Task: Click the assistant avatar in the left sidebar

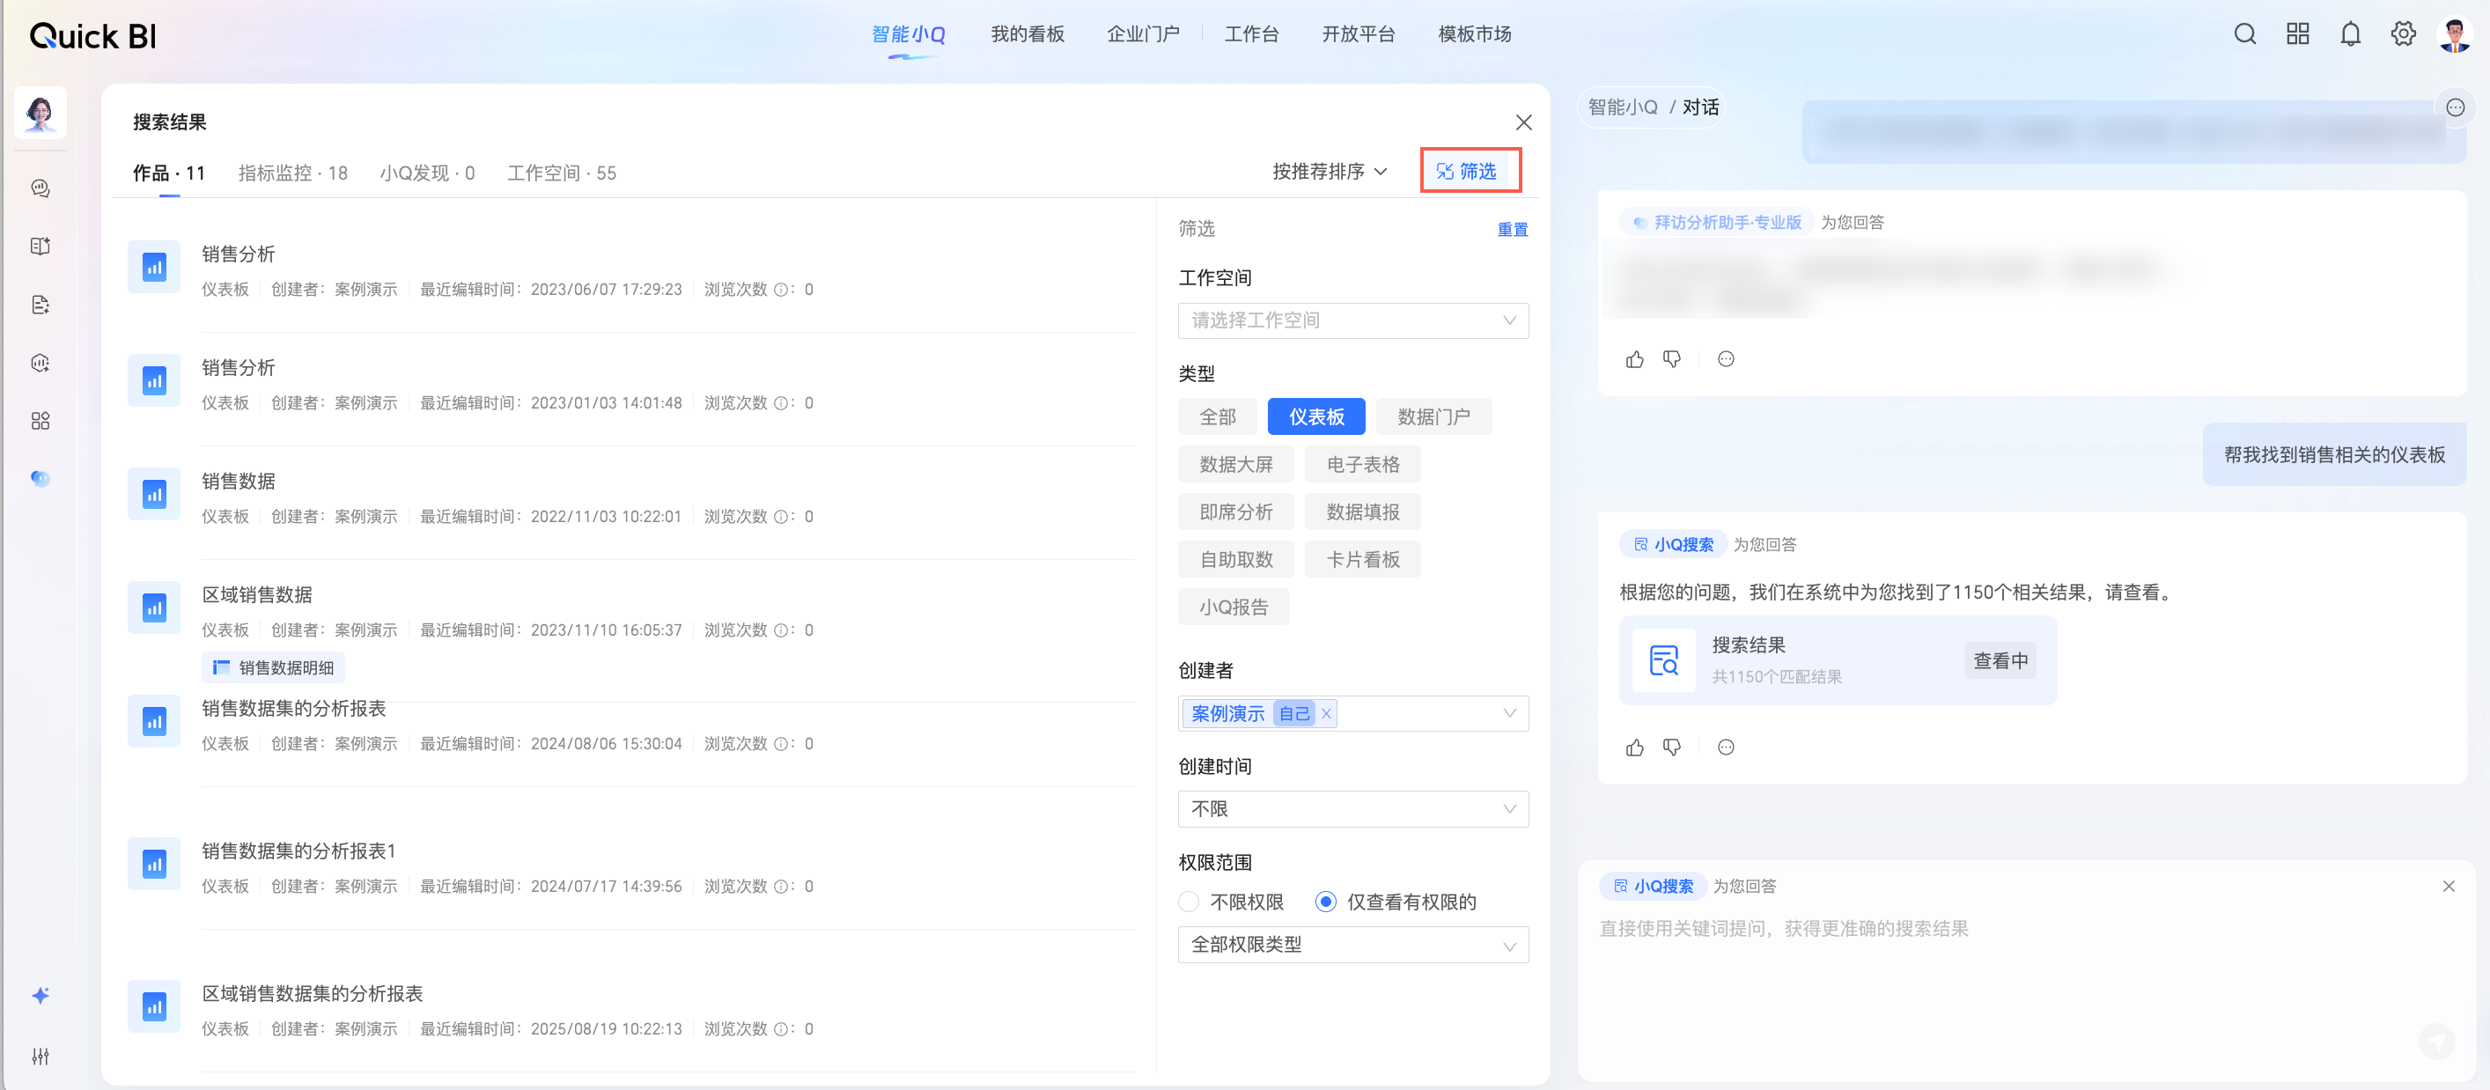Action: click(41, 113)
